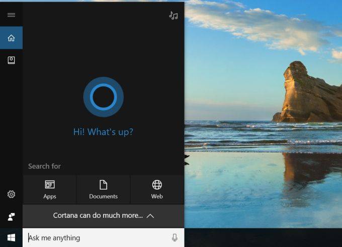
Task: Select the Home icon in Cortana sidebar
Action: click(11, 38)
